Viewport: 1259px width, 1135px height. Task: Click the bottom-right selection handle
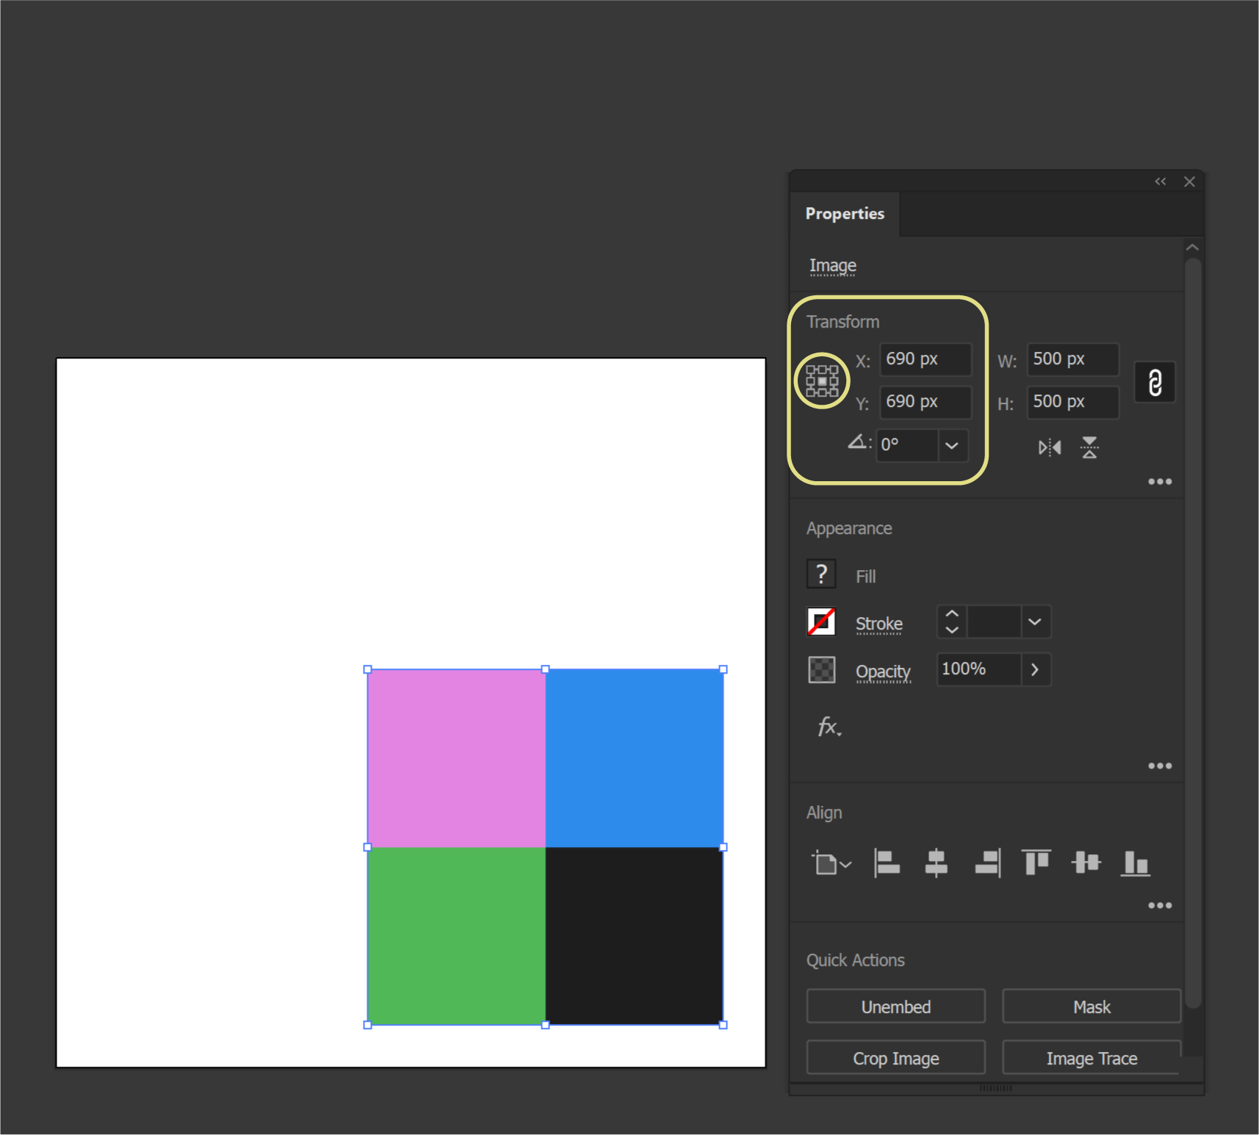pyautogui.click(x=723, y=1025)
